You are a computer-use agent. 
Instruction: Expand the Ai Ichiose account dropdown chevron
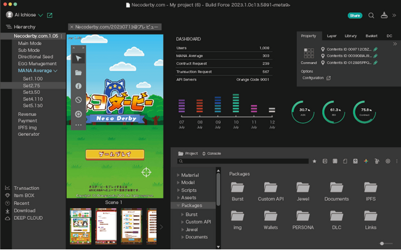40,15
